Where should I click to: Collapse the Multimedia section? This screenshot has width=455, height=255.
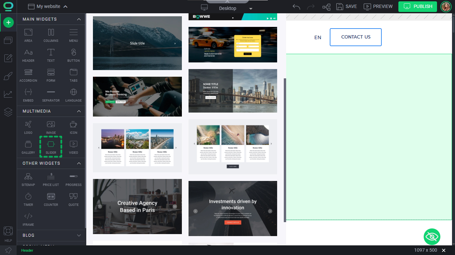(79, 111)
